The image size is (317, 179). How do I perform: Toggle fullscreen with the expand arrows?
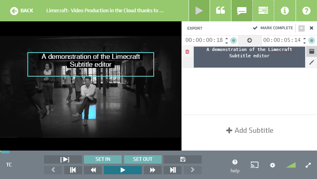pyautogui.click(x=308, y=165)
